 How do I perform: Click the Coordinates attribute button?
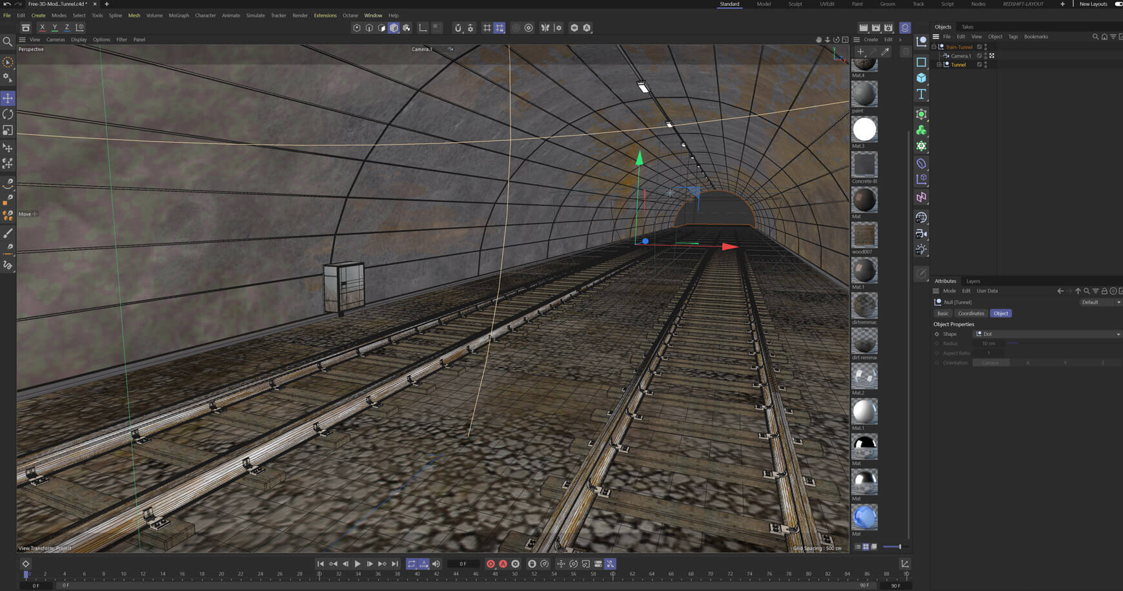tap(971, 313)
